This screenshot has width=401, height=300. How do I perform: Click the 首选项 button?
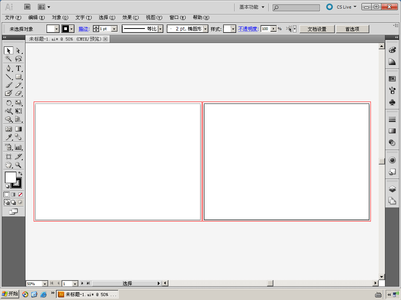352,29
